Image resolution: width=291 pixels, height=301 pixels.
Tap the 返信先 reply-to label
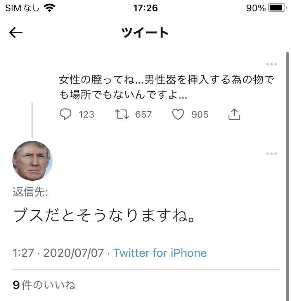click(30, 192)
